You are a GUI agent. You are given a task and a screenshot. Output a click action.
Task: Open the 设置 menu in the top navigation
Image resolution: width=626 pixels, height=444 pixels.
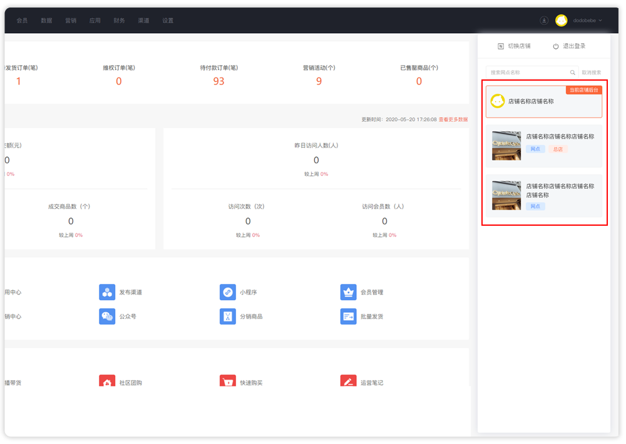168,21
